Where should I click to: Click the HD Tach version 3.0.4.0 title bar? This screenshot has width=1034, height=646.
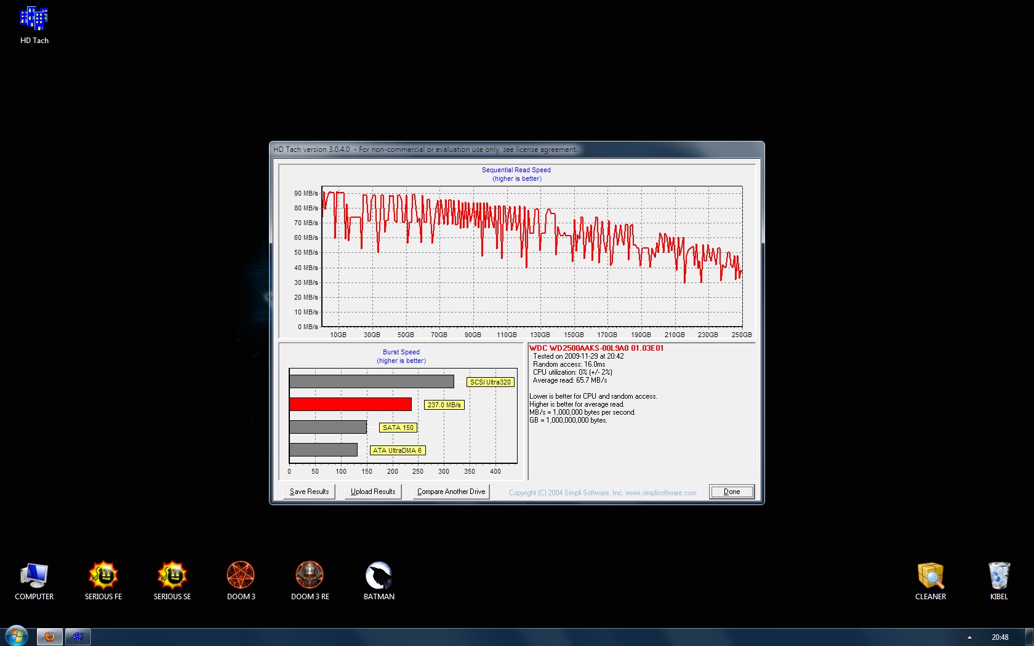[517, 150]
